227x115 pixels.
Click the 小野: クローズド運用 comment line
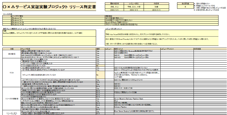pos(131,44)
